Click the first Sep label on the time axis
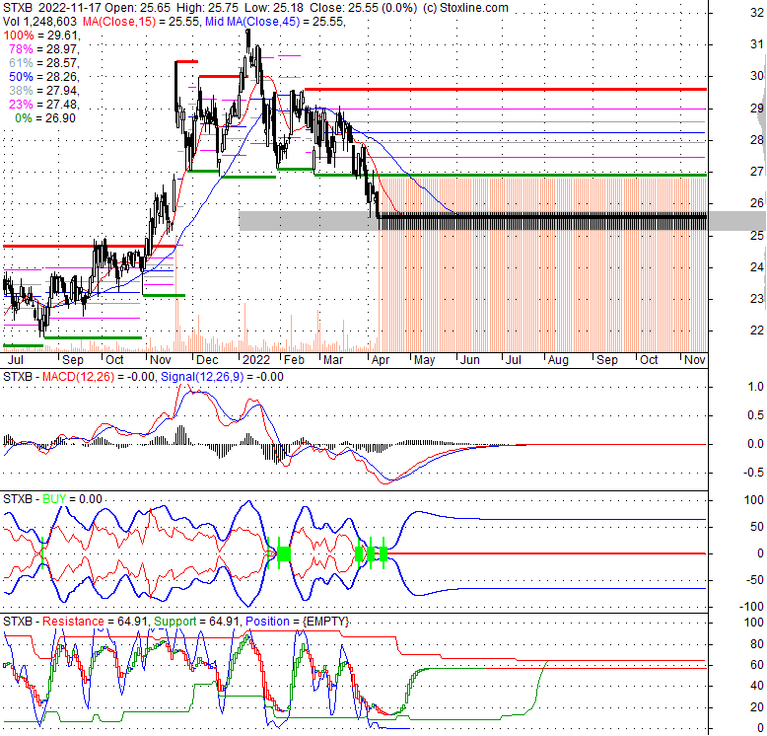Screen dimensions: 767x736 click(72, 360)
